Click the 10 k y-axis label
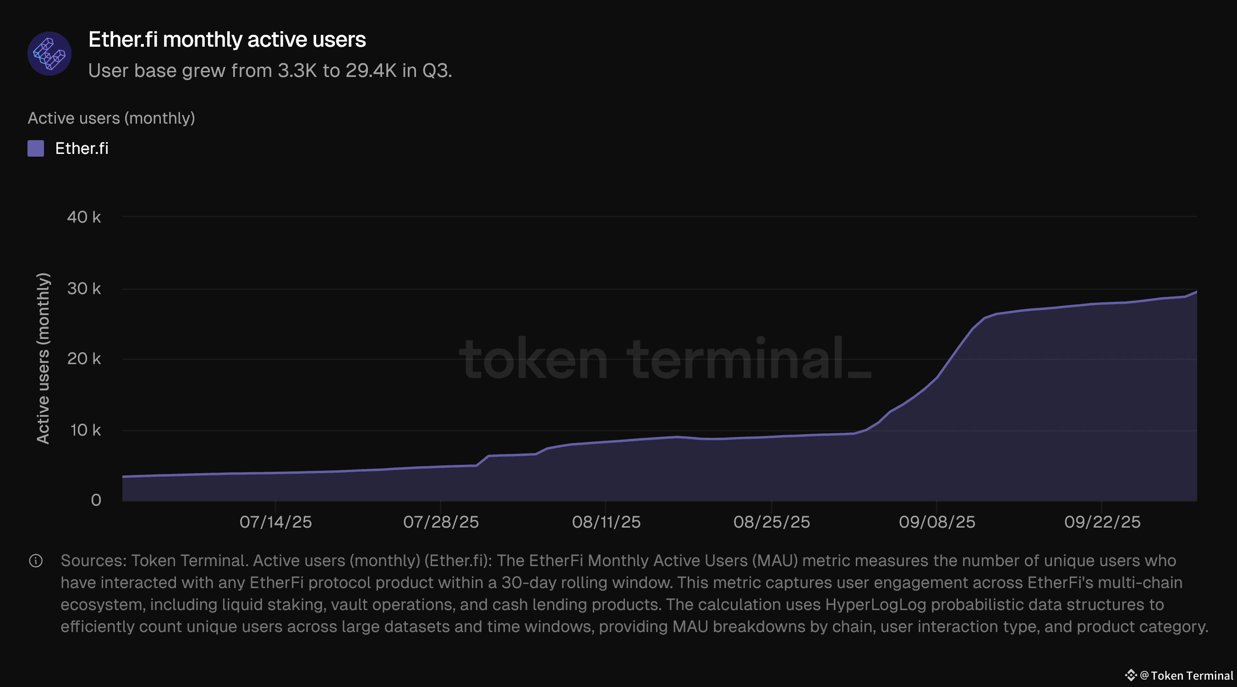1237x687 pixels. (x=86, y=430)
